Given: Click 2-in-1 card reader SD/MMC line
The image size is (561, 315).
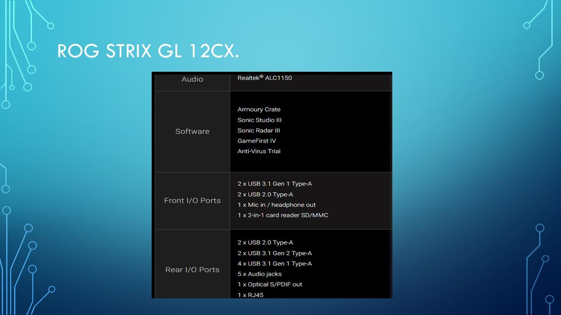Looking at the screenshot, I should 283,215.
